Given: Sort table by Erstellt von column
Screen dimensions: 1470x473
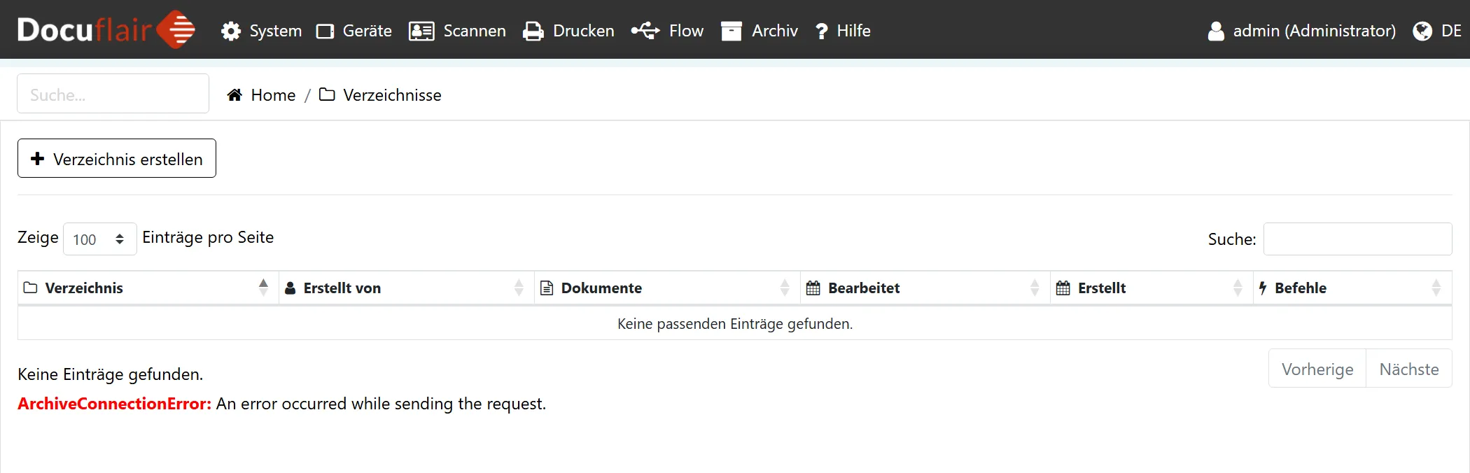Looking at the screenshot, I should click(342, 288).
